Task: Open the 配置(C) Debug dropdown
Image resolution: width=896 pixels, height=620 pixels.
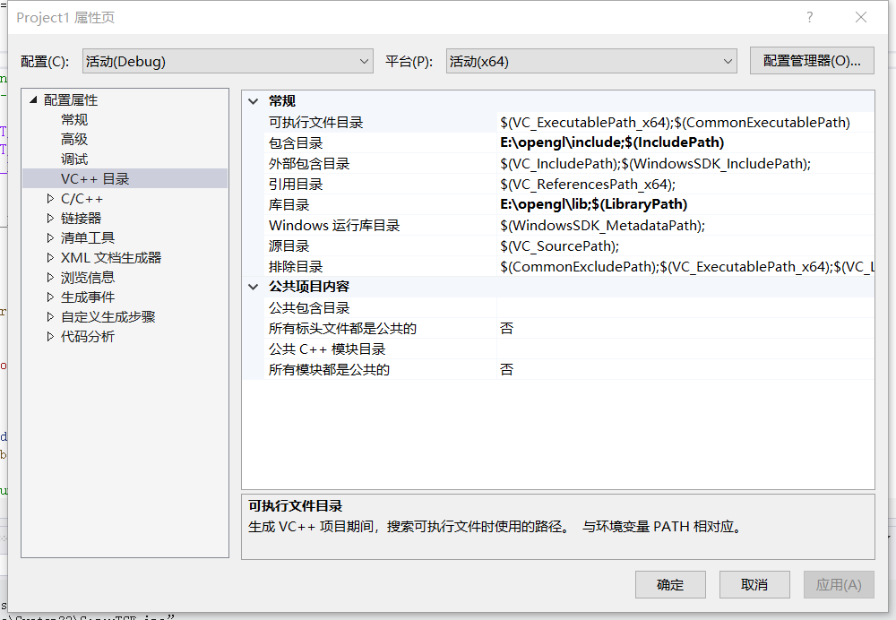Action: (x=365, y=61)
